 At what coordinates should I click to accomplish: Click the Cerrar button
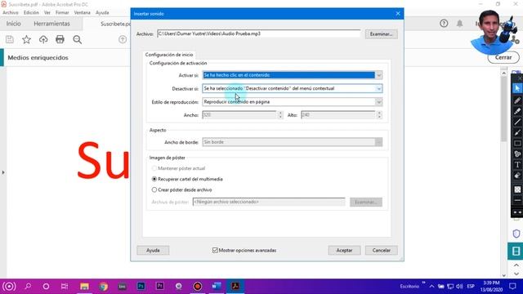coord(503,57)
